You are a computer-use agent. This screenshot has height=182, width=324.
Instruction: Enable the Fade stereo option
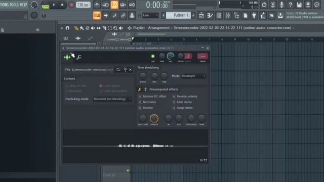click(182, 102)
